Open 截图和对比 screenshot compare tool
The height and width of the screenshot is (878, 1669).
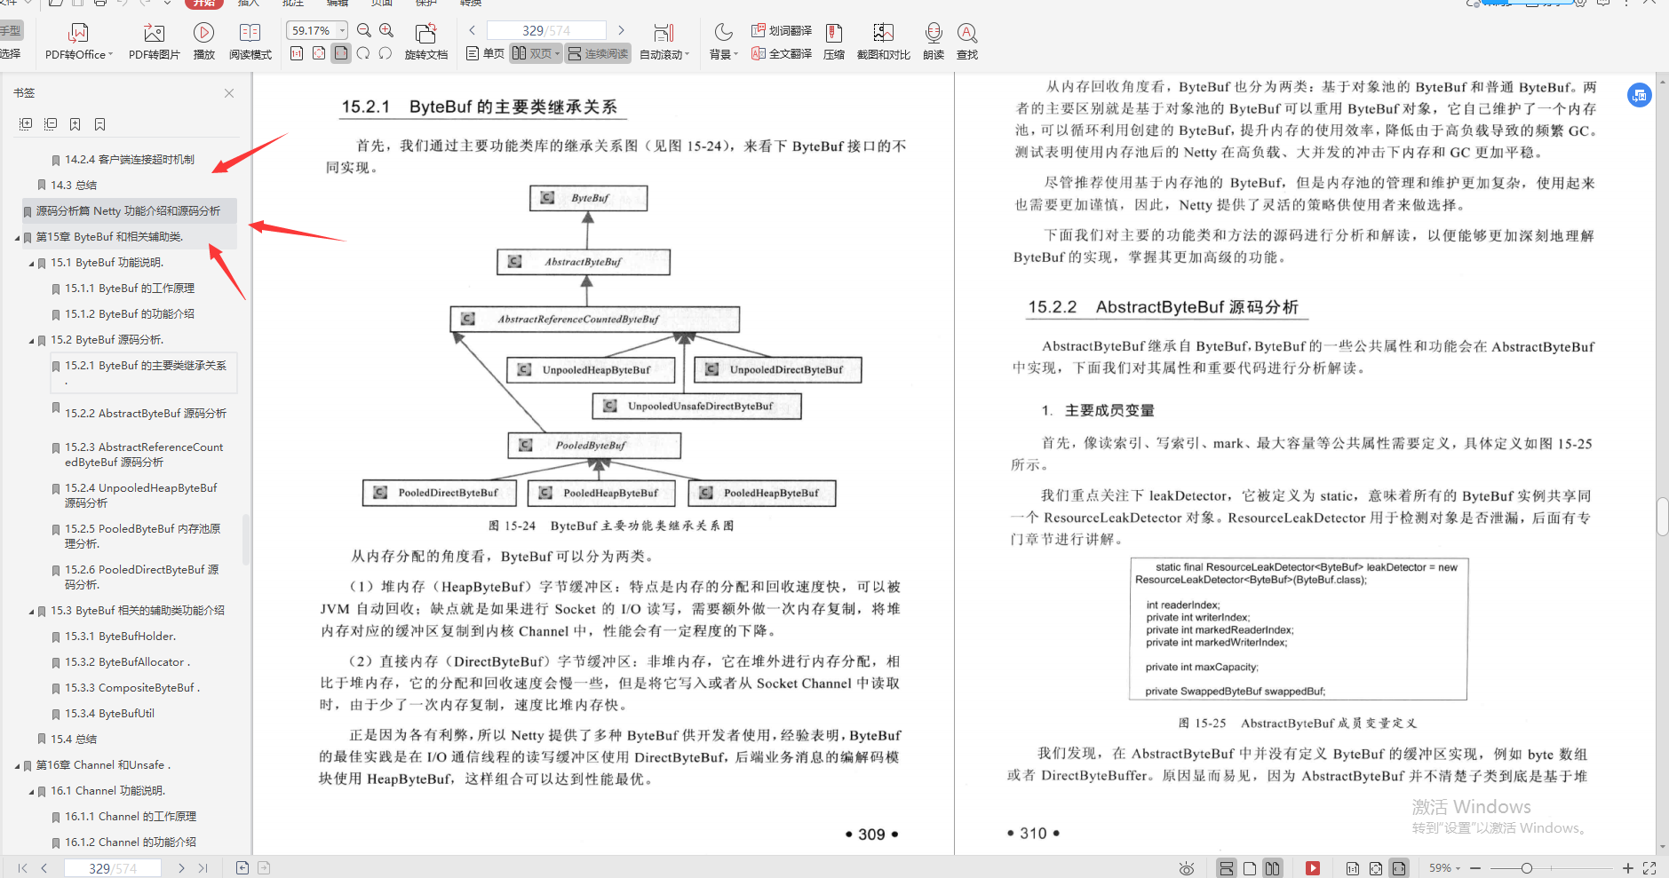[x=882, y=40]
